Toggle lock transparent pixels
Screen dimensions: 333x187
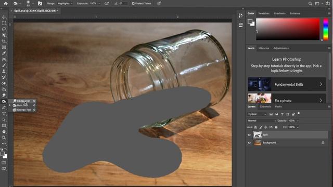pyautogui.click(x=255, y=127)
